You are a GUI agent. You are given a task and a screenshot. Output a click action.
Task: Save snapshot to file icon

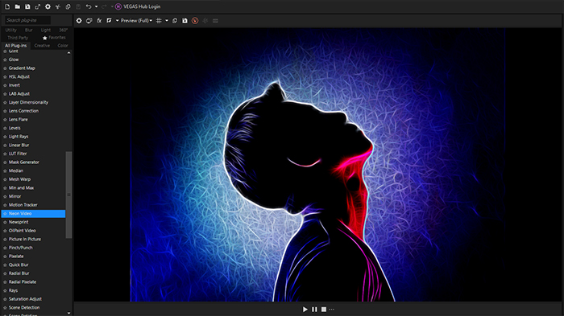[185, 20]
